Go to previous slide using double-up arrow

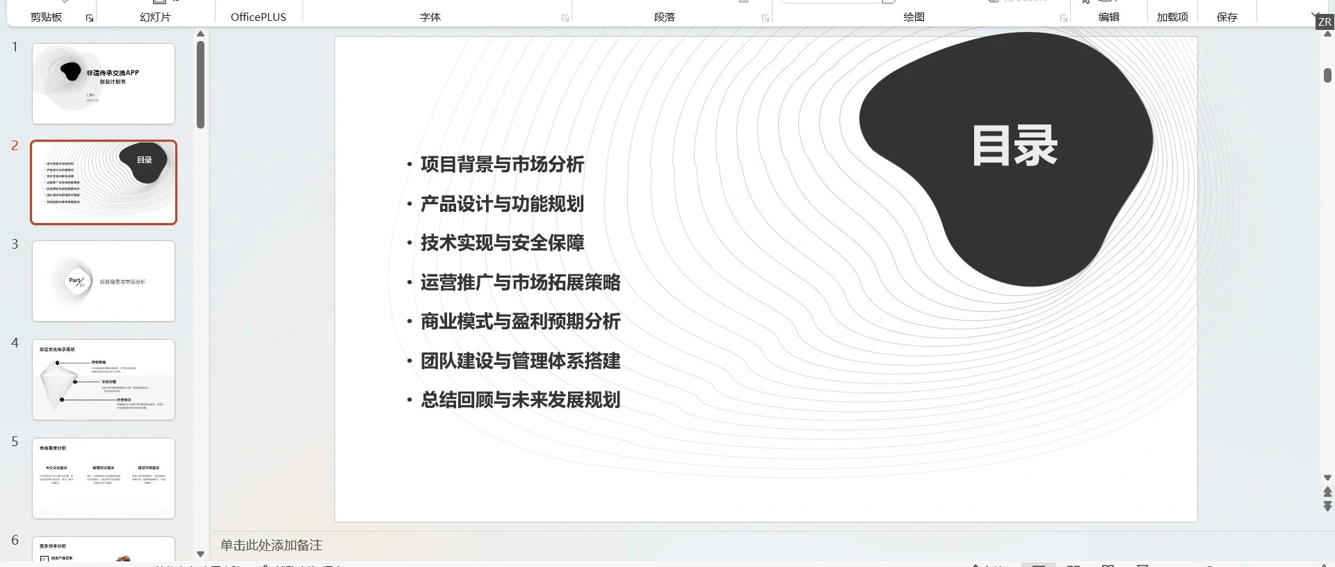(x=1327, y=492)
